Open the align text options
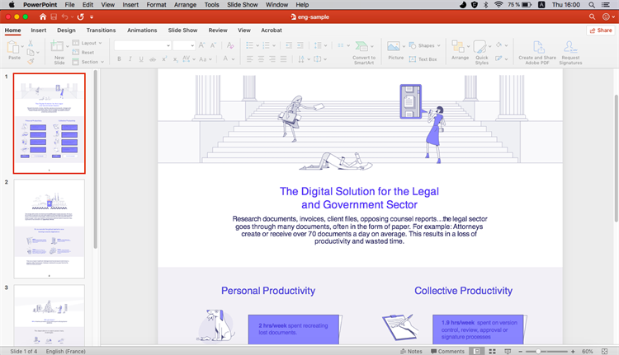 point(319,59)
